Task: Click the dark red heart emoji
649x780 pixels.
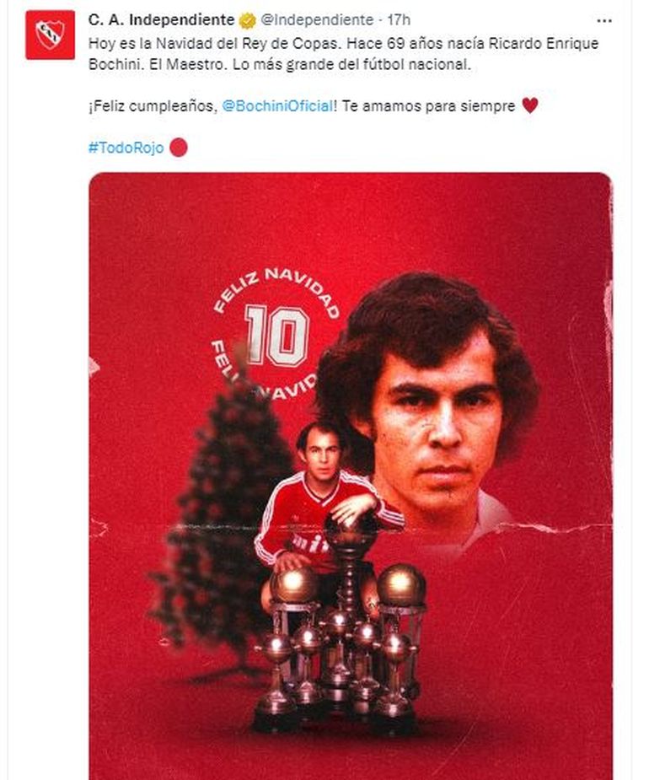Action: [x=529, y=106]
